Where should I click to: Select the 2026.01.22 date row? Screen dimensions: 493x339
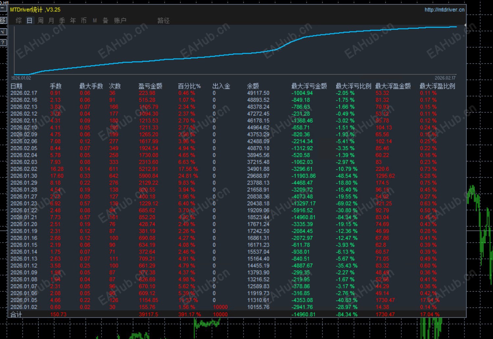24,210
